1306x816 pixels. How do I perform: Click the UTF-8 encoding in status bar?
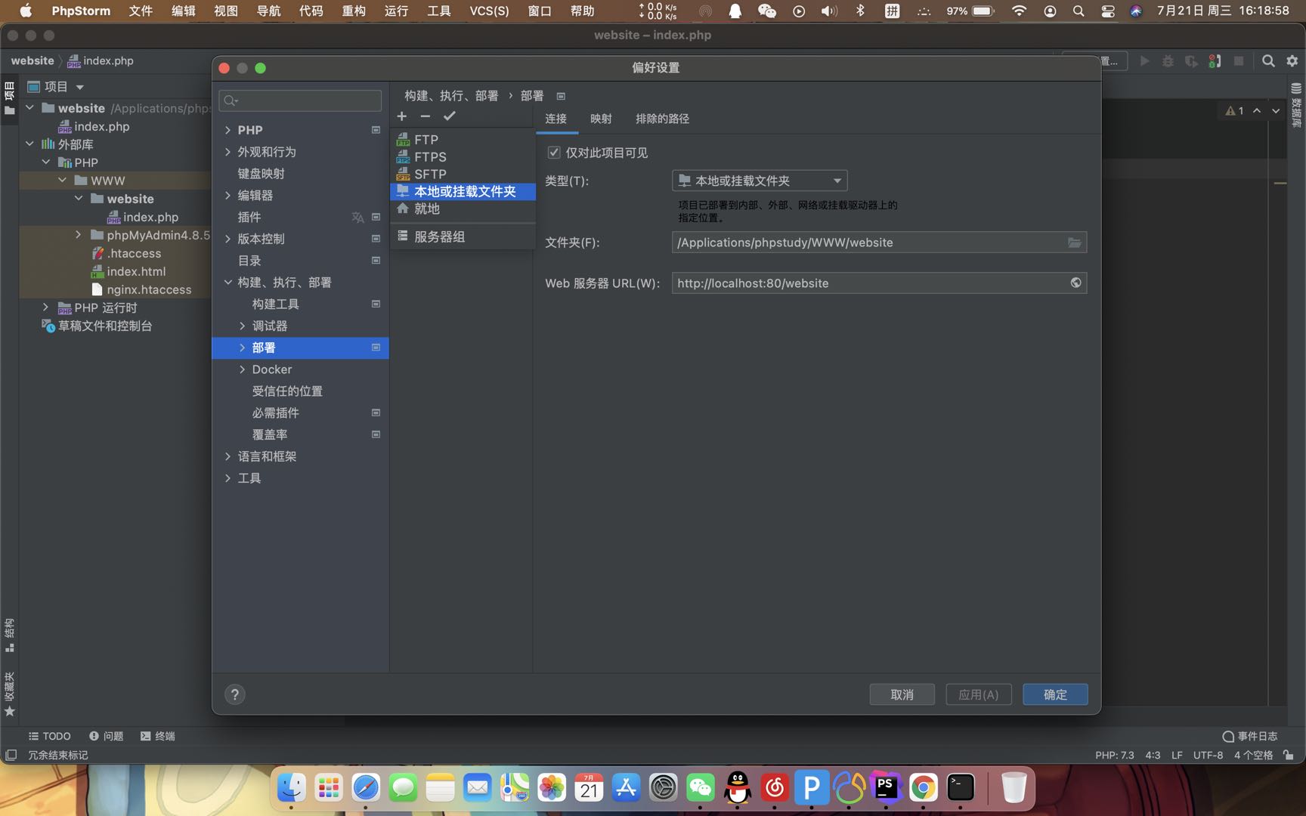pos(1208,755)
